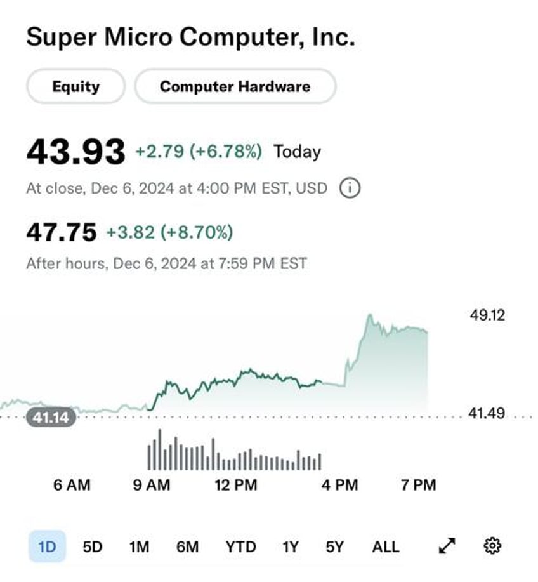Screen dimensions: 538x582
Task: Open chart settings gear
Action: (492, 546)
